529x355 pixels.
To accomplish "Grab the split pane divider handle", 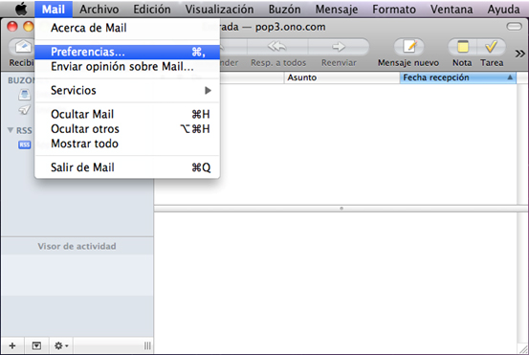I will tap(342, 209).
